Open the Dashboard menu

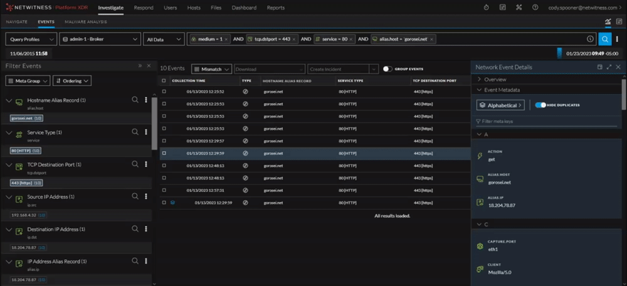point(244,8)
